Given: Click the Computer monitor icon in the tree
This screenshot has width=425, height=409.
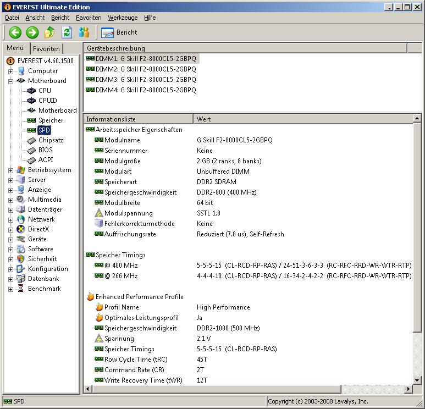Looking at the screenshot, I should click(21, 71).
